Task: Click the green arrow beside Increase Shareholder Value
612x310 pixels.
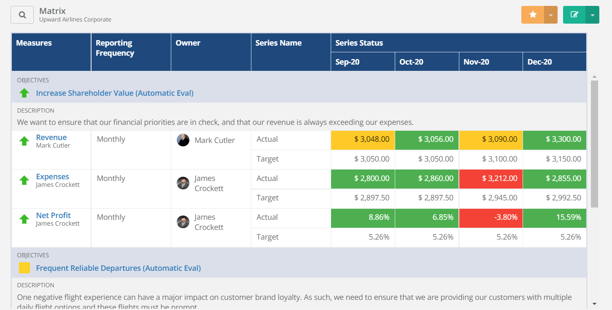Action: [x=24, y=93]
